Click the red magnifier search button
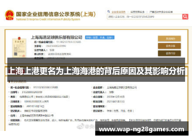 185,17
